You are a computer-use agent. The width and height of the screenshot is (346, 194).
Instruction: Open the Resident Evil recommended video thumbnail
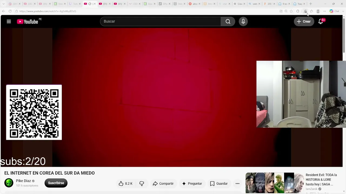[x=275, y=183]
